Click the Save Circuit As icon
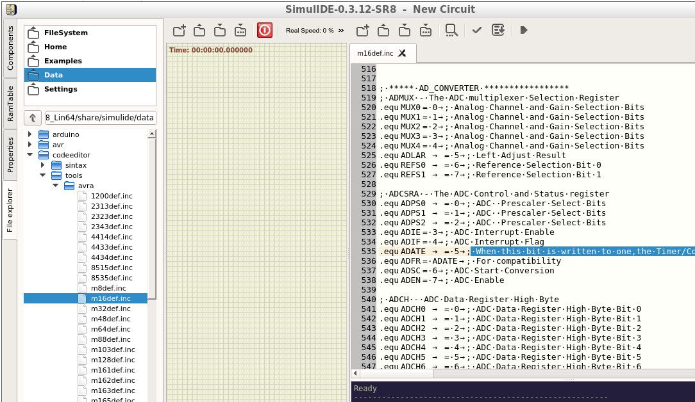 coord(240,30)
